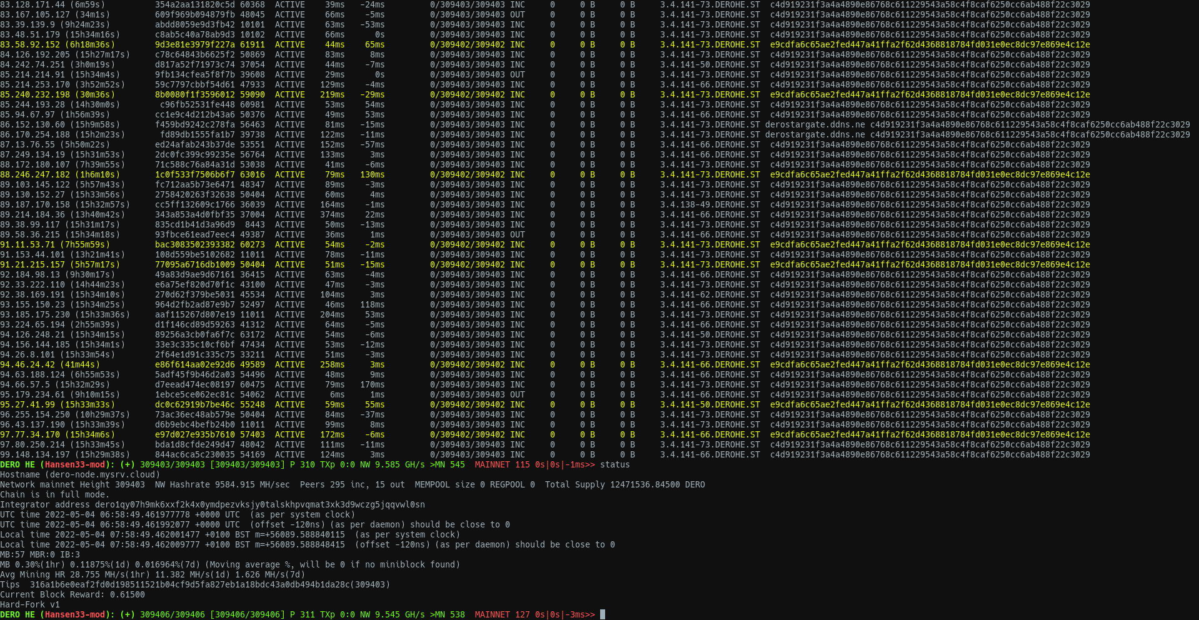The height and width of the screenshot is (620, 1199).
Task: Click the typed "status" command text
Action: tap(615, 464)
